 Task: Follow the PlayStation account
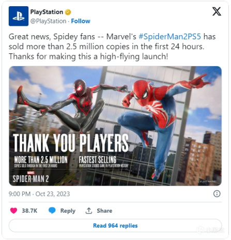81,21
